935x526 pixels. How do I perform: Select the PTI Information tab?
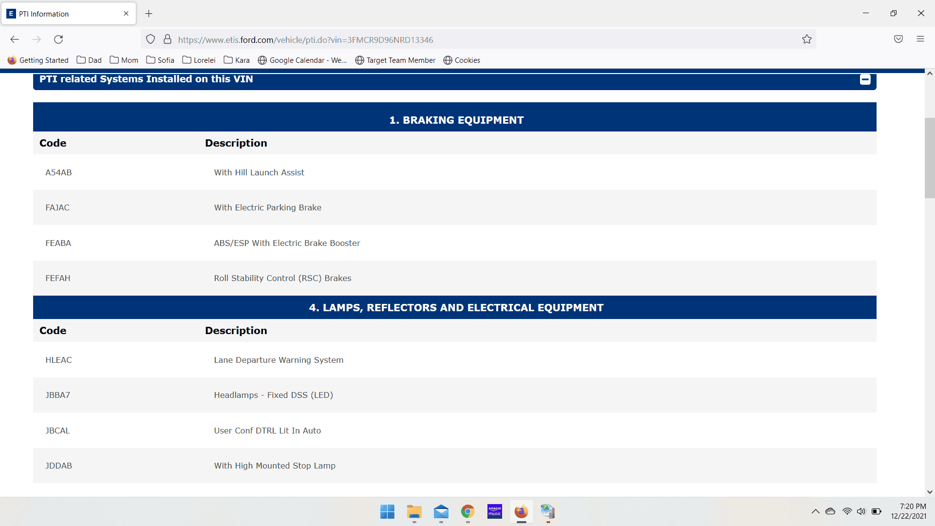(63, 14)
